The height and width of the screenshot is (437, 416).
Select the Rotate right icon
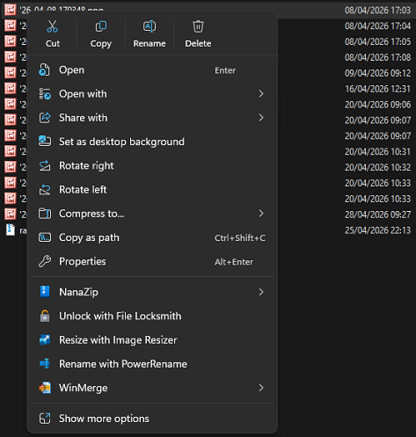(45, 166)
